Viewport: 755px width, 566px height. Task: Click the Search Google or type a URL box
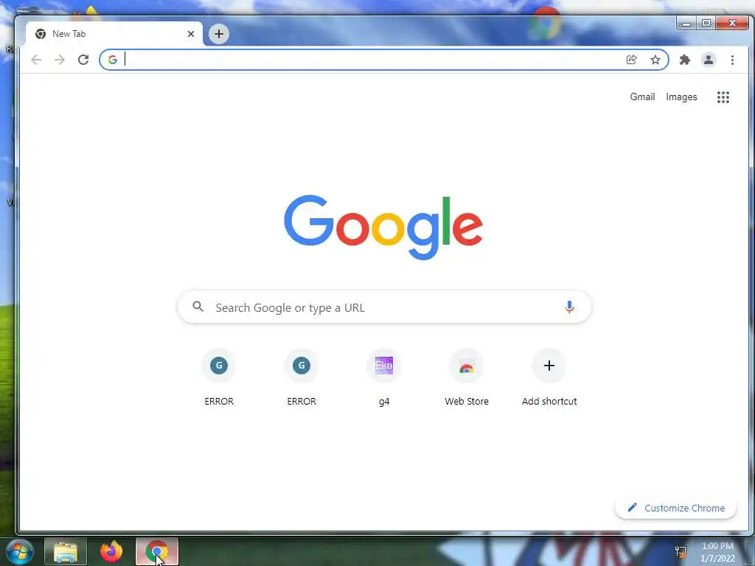click(384, 307)
